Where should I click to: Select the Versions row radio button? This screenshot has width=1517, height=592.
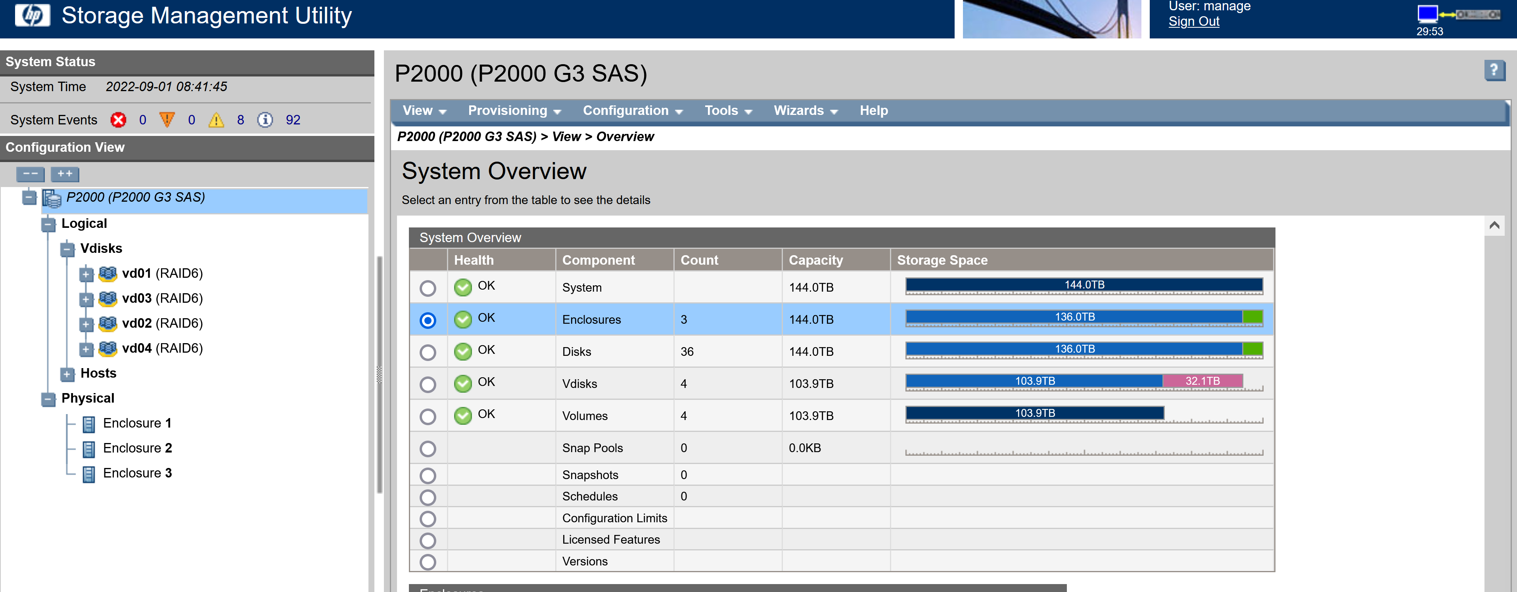(x=428, y=562)
